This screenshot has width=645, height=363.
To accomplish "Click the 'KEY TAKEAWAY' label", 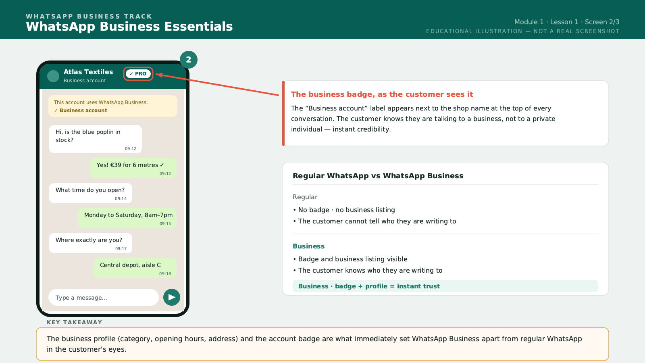I will 75,322.
